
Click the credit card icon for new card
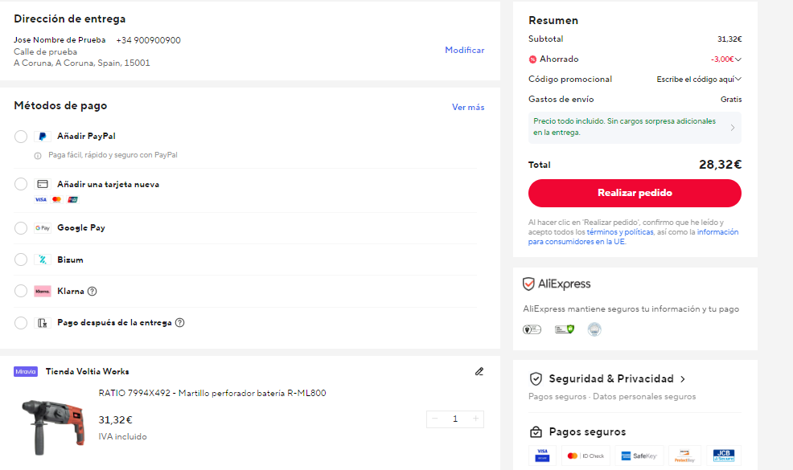click(x=43, y=185)
